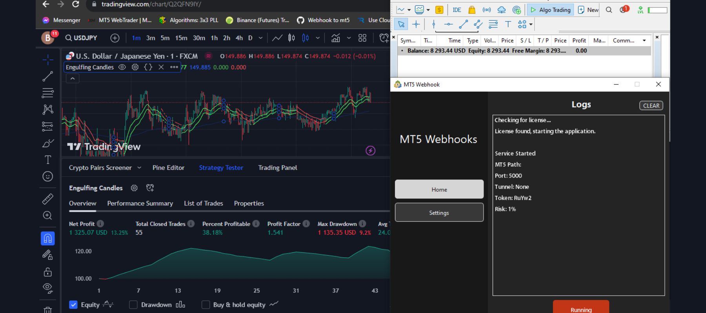This screenshot has width=706, height=313.
Task: Switch to the List of Trades tab
Action: (x=203, y=203)
